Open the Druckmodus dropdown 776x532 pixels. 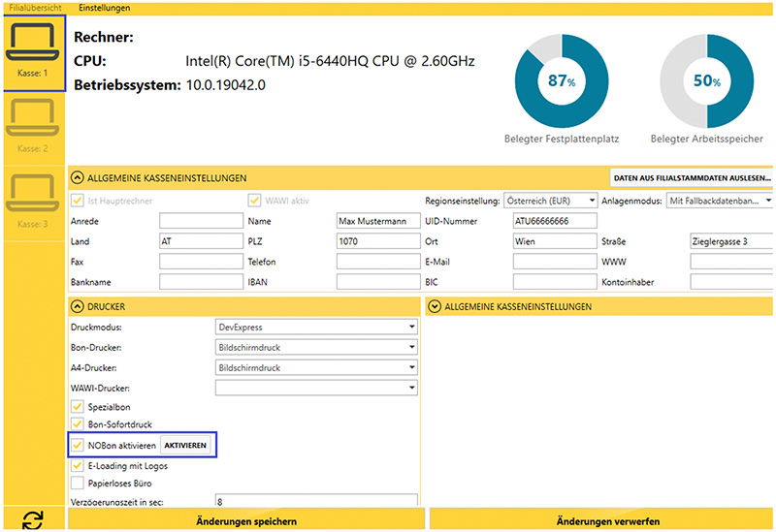[x=316, y=327]
